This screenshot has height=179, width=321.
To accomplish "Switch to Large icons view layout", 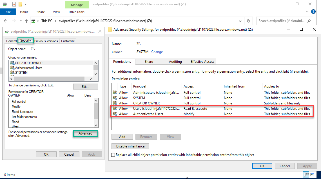I will [x=312, y=174].
